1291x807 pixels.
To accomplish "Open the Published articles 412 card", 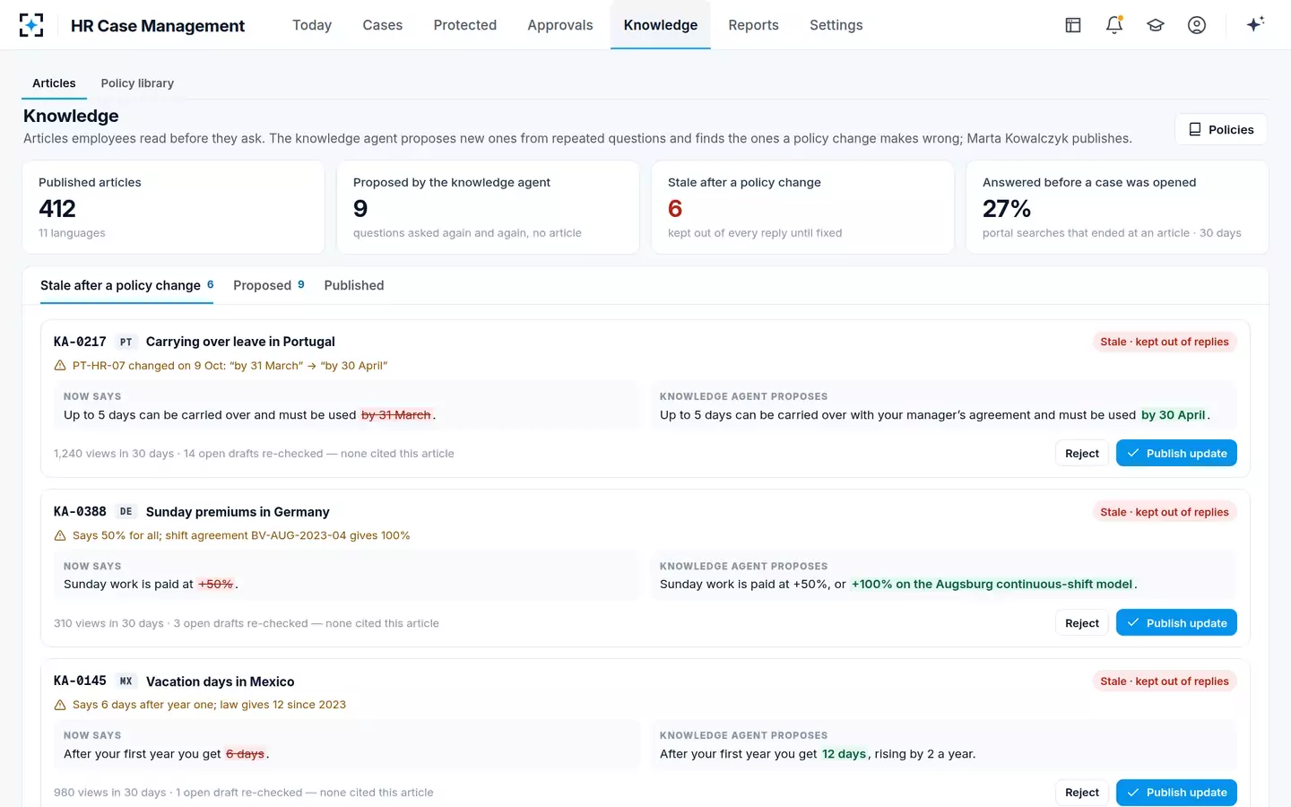I will [x=173, y=207].
